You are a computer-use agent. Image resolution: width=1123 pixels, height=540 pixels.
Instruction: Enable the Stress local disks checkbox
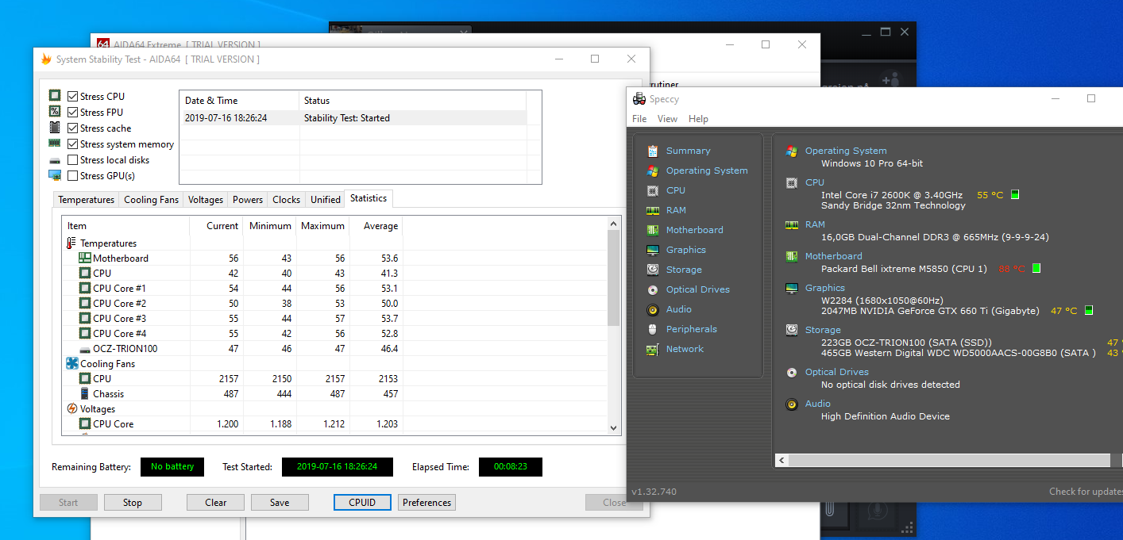73,159
